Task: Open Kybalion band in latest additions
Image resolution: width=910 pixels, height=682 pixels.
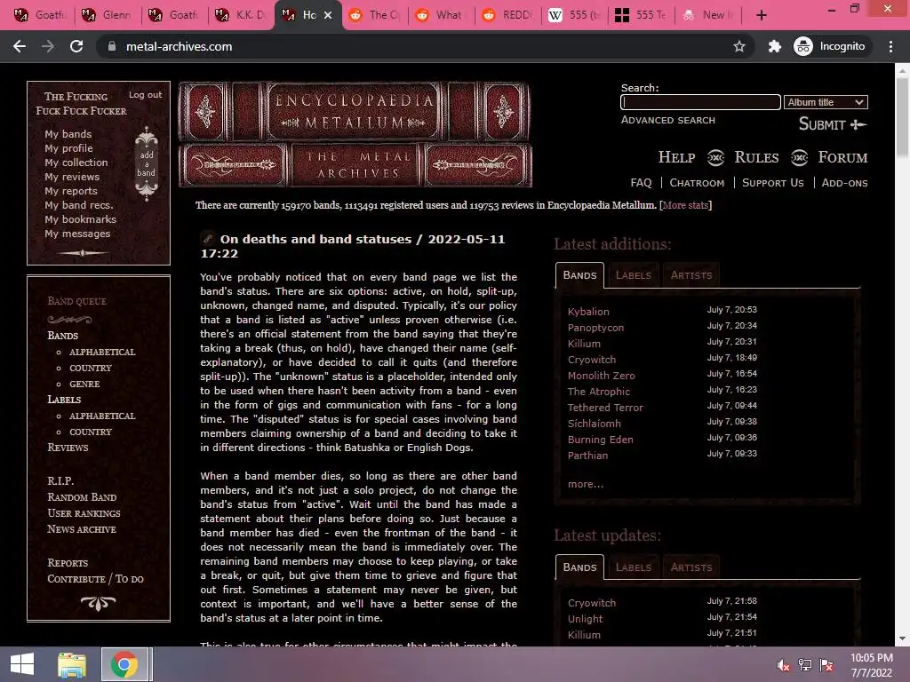Action: tap(588, 312)
